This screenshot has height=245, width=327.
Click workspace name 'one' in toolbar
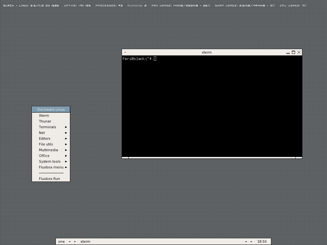[61, 242]
